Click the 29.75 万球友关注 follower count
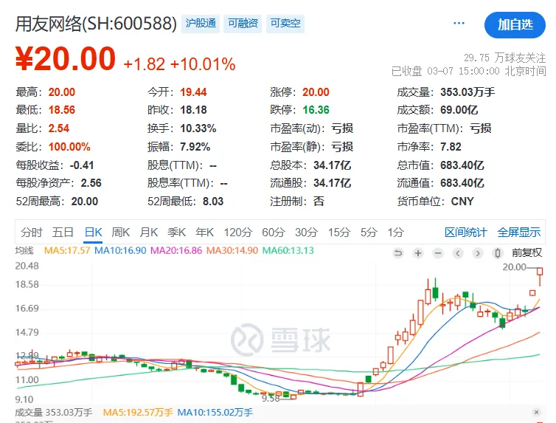Screen dimensions: 556x423 [504, 58]
